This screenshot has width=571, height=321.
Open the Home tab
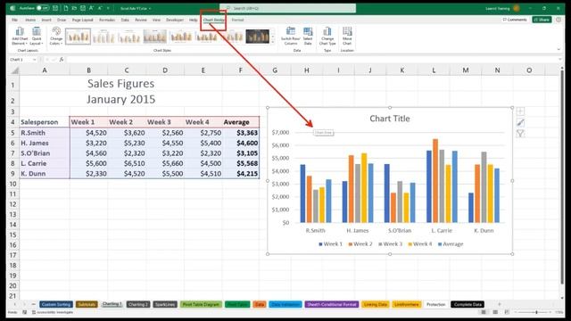tap(30, 20)
